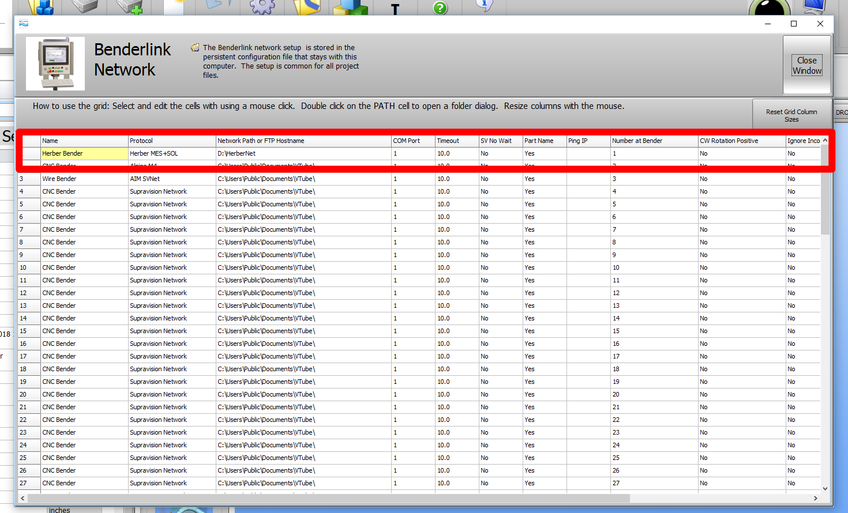Click the bold T text icon
848x513 pixels.
click(395, 9)
